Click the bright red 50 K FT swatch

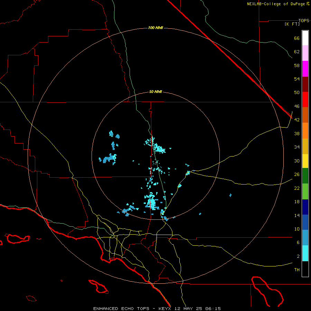pyautogui.click(x=305, y=100)
